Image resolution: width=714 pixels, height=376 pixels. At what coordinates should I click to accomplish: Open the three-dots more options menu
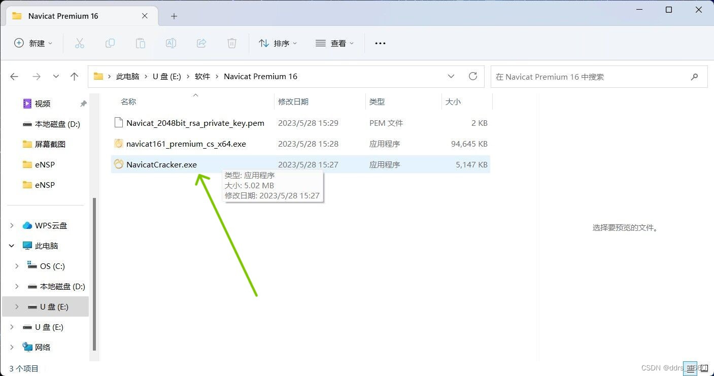[380, 44]
